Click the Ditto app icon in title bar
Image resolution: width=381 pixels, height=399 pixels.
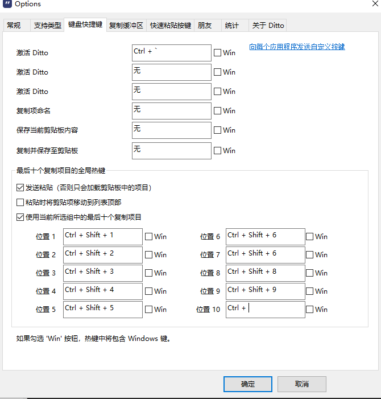[x=7, y=4]
